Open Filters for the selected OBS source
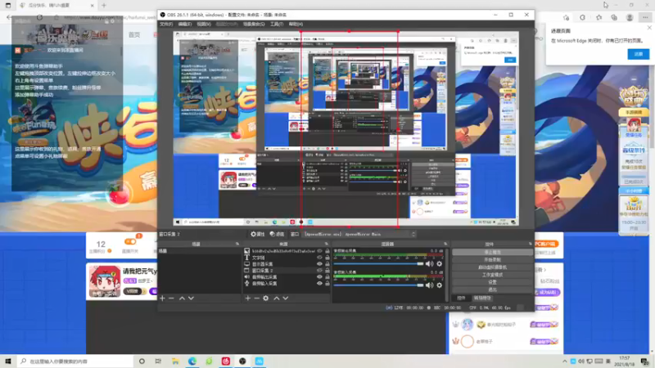Image resolution: width=655 pixels, height=368 pixels. 277,234
